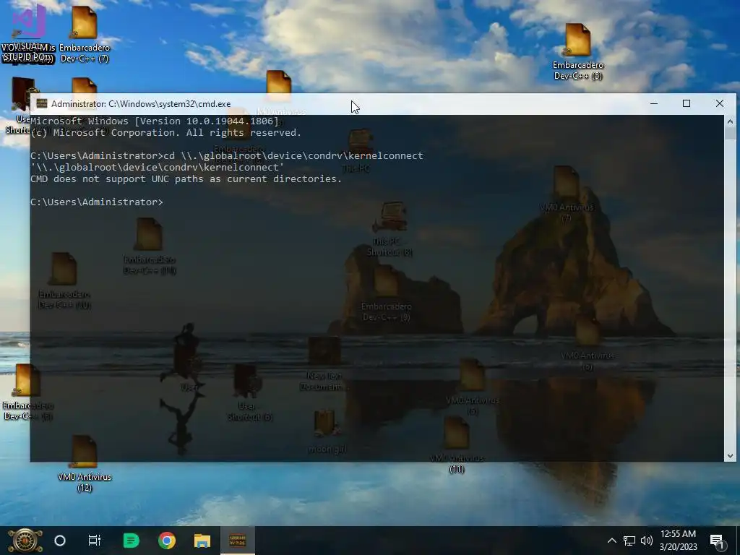Launch the green chat app on the taskbar

(x=131, y=541)
